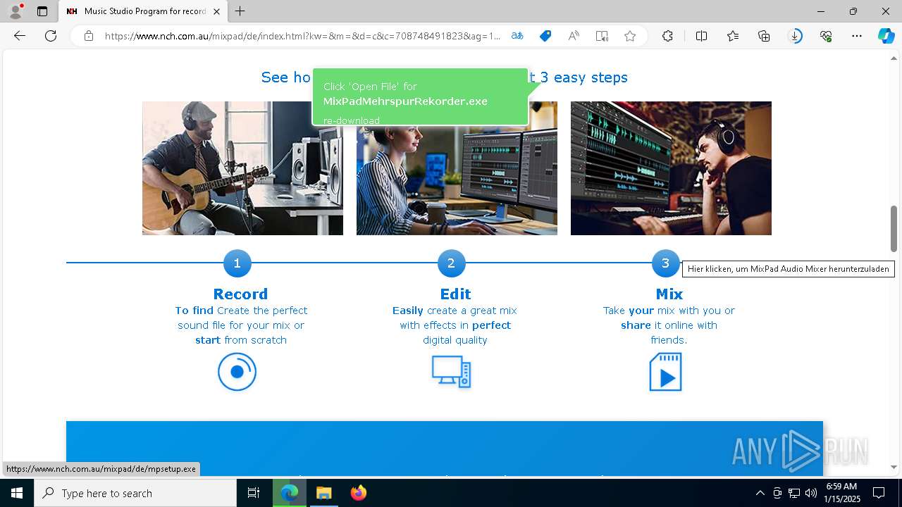Open a new browser tab
Screen dimensions: 902x507
coord(240,11)
